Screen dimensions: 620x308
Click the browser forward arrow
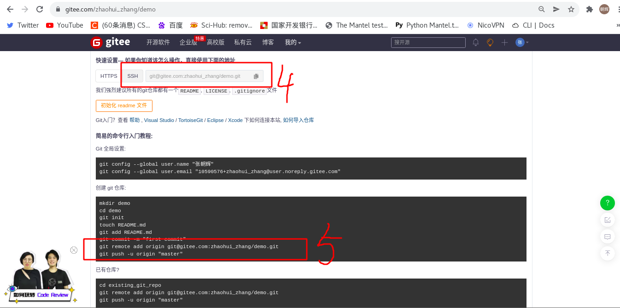pos(25,9)
